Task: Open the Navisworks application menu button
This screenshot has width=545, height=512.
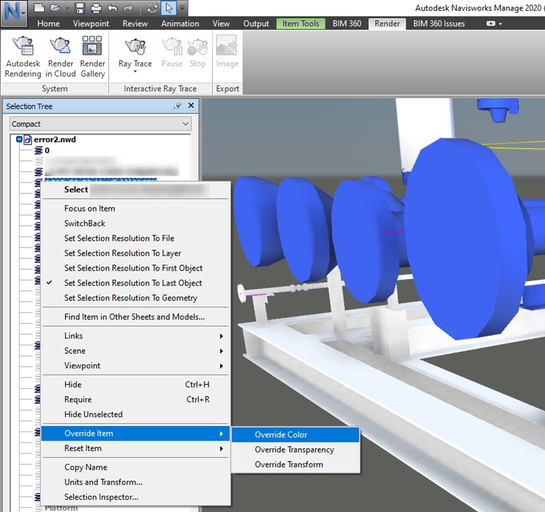Action: tap(14, 14)
